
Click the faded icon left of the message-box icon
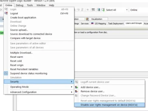(88, 10)
